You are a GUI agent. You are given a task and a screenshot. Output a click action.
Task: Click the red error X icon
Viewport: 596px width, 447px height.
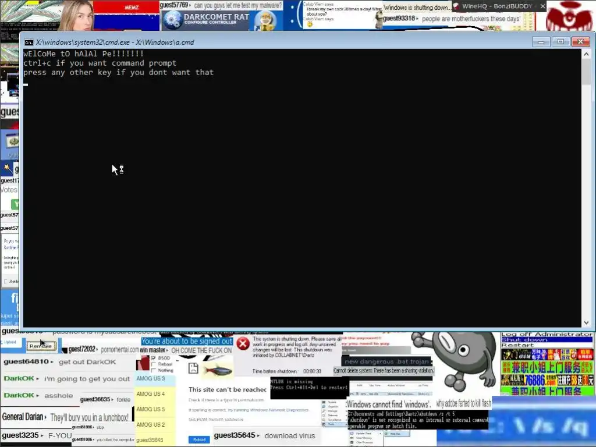[243, 343]
